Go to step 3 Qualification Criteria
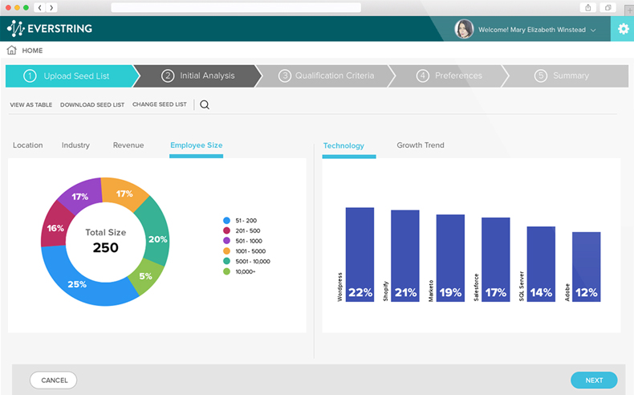 coord(326,76)
